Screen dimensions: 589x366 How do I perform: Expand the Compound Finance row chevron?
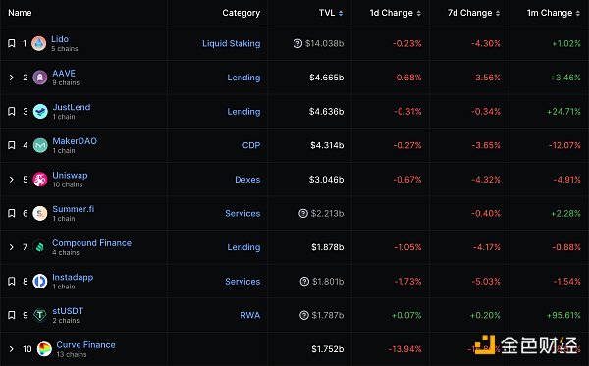[x=11, y=247]
